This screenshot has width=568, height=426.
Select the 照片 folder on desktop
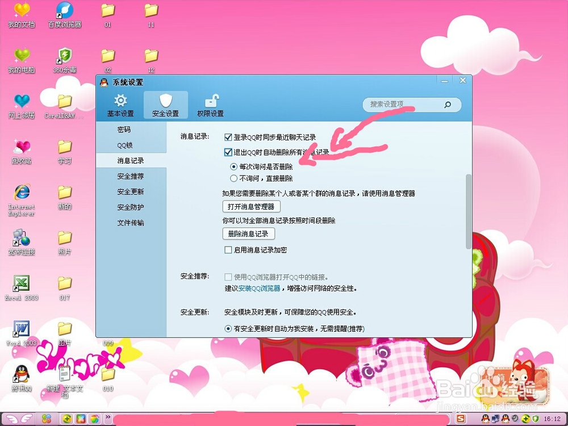tap(65, 243)
